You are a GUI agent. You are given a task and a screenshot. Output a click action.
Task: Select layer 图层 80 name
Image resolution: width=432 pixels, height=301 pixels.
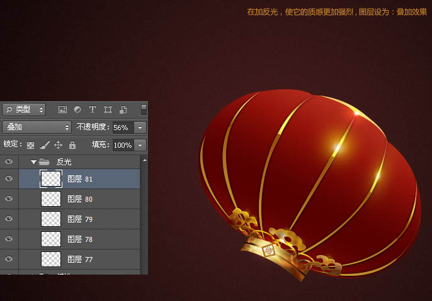coord(80,199)
